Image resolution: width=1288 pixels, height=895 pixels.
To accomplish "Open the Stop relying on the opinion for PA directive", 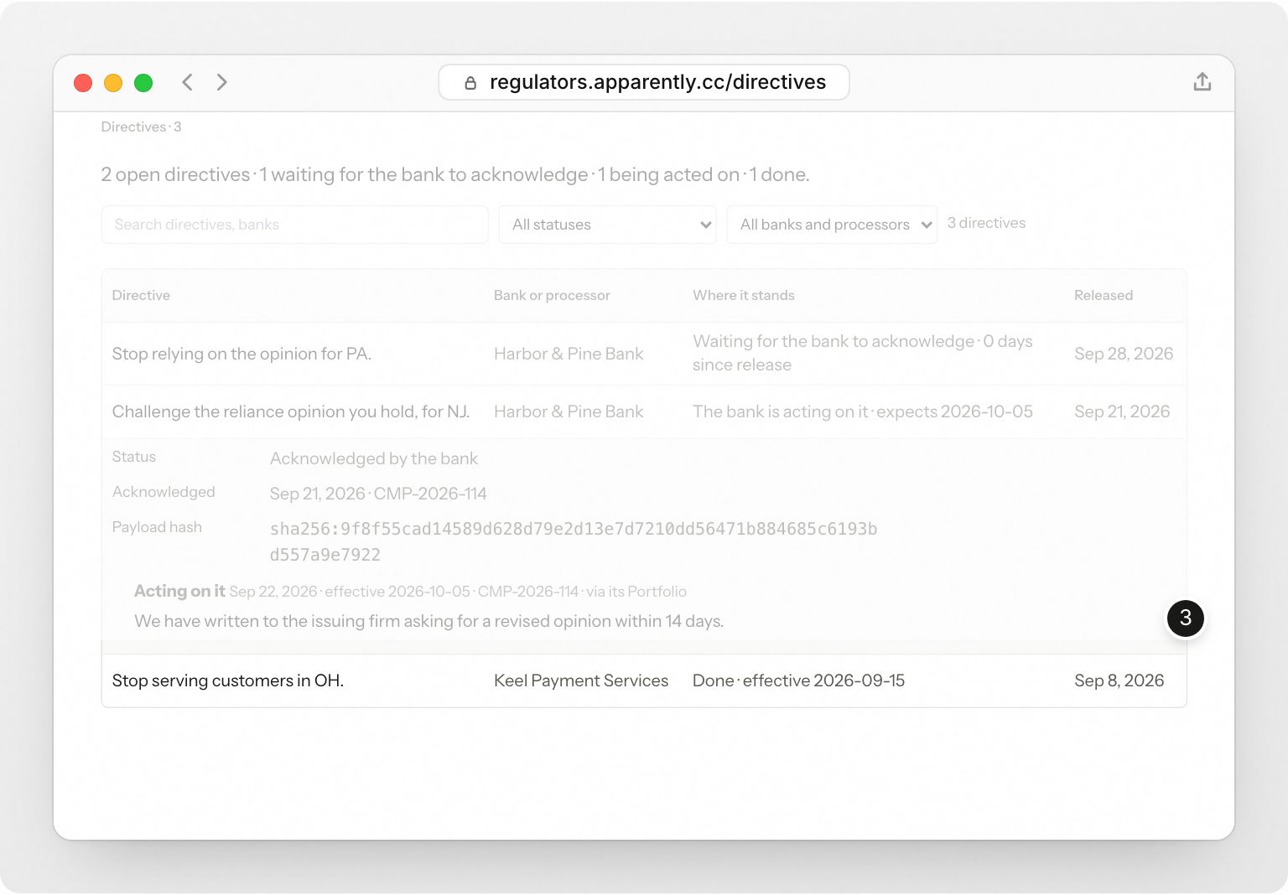I will click(644, 354).
